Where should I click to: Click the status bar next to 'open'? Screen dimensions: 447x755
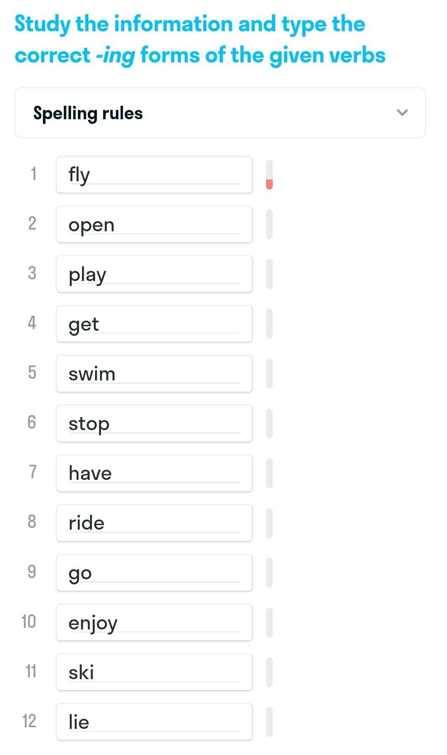click(269, 225)
